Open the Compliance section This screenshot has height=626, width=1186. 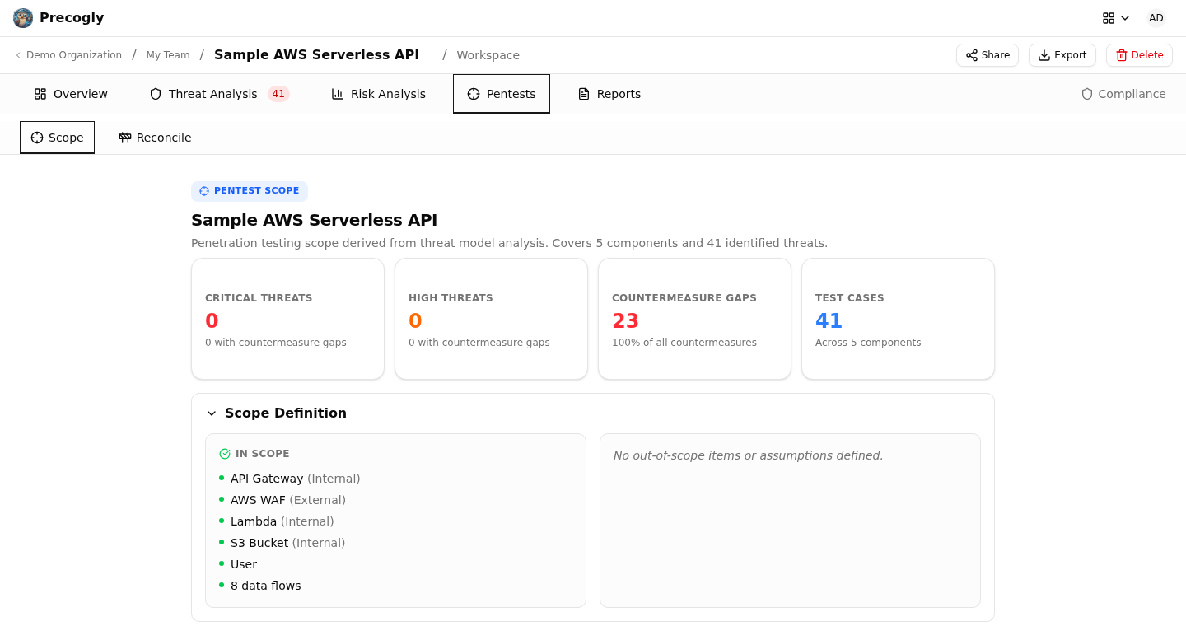(x=1123, y=94)
